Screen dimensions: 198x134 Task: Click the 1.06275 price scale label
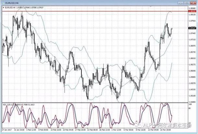click(x=192, y=65)
